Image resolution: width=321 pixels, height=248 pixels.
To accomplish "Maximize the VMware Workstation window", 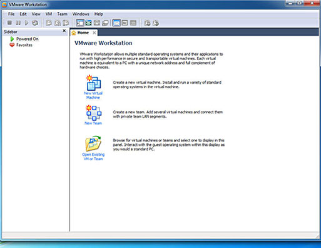I will [299, 3].
